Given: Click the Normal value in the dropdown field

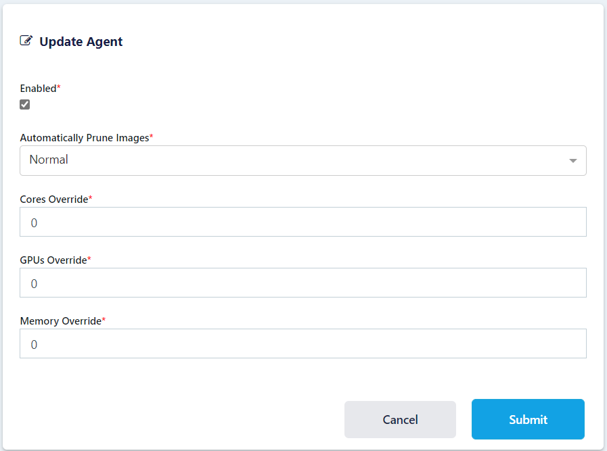Looking at the screenshot, I should [x=47, y=160].
